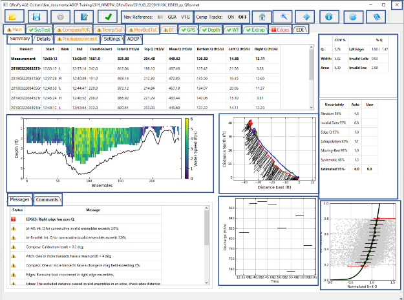Image resolution: width=404 pixels, height=300 pixels.
Task: Open the Compass/P/R tab
Action: (74, 30)
